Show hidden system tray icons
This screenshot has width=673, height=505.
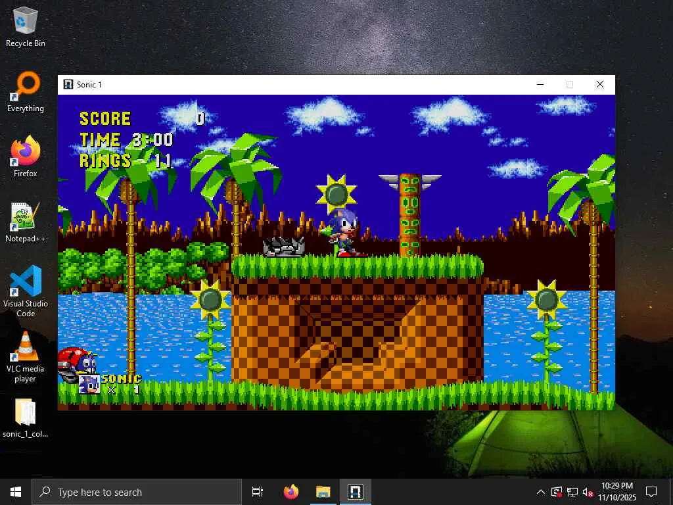pos(541,492)
